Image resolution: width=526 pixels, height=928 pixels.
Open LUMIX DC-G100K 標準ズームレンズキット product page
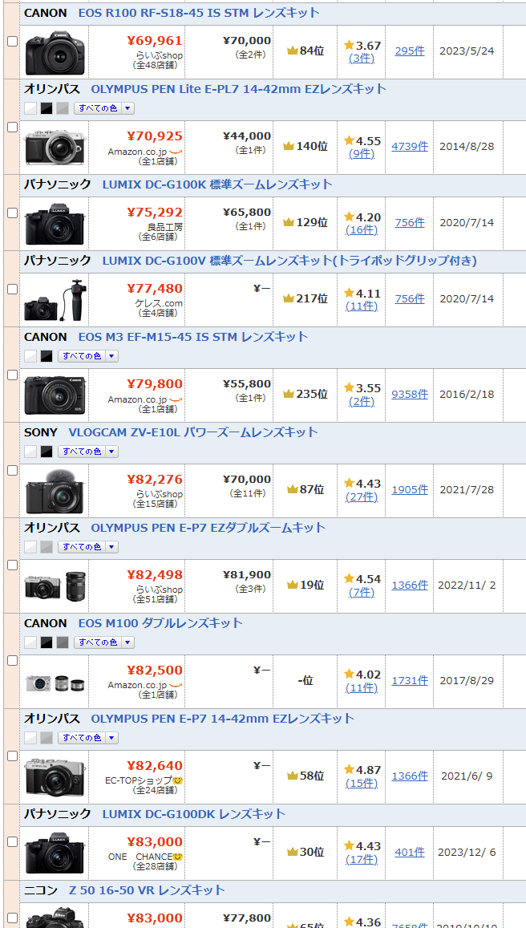217,184
